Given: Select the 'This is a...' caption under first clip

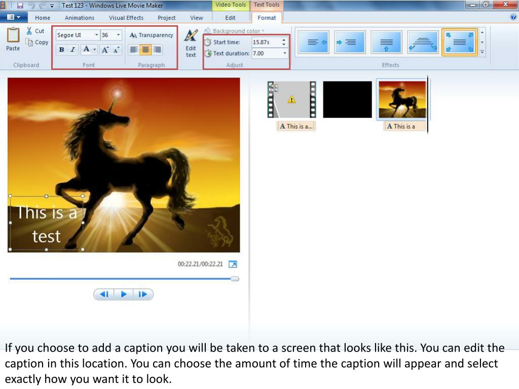Looking at the screenshot, I should click(296, 126).
